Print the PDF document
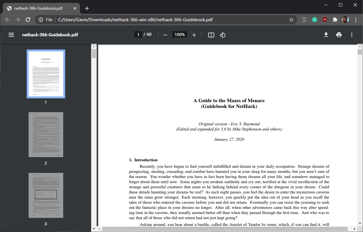The height and width of the screenshot is (232, 363). click(339, 34)
